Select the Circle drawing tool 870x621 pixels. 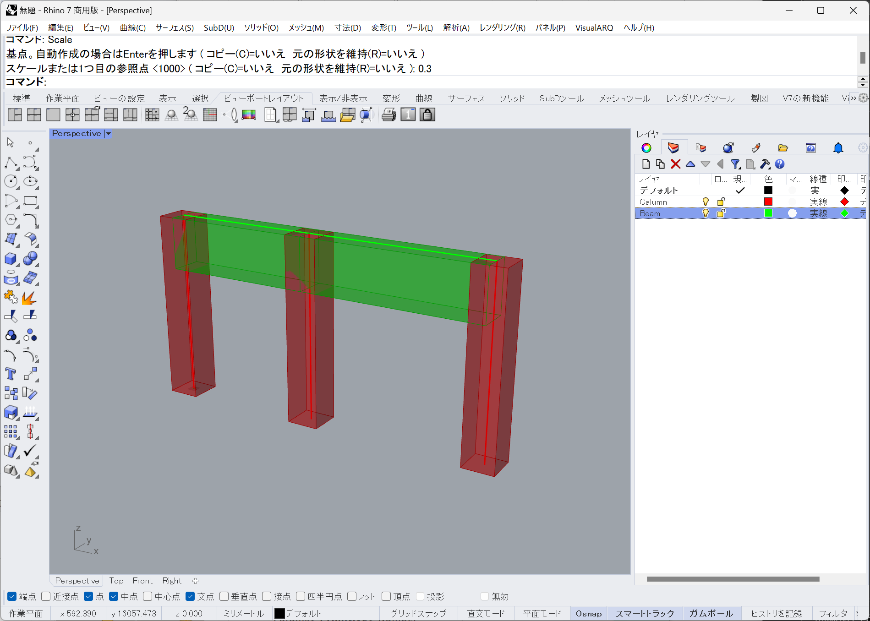[x=10, y=181]
